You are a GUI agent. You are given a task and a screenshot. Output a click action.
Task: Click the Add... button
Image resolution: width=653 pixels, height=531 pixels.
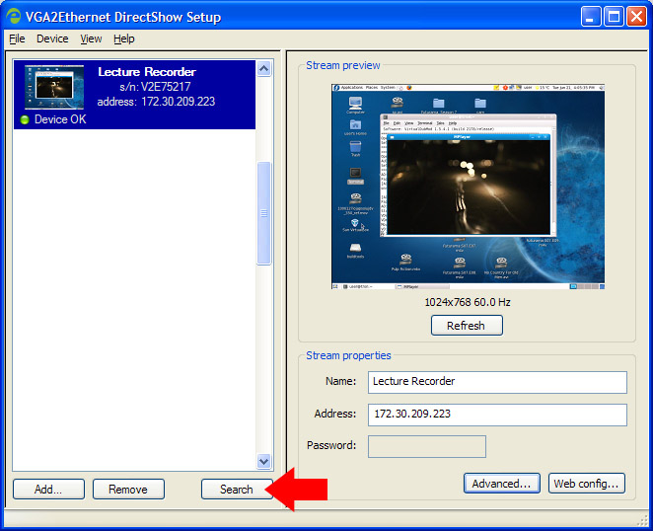[47, 489]
